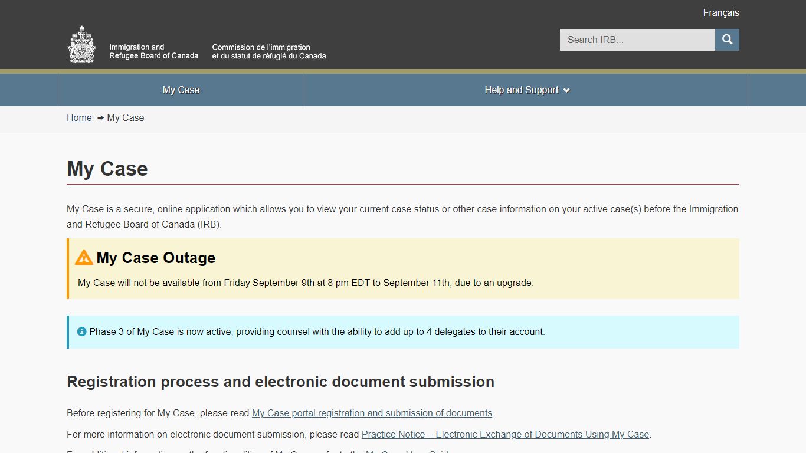Open My Case portal registration and submission link
Image resolution: width=806 pixels, height=453 pixels.
(x=372, y=413)
